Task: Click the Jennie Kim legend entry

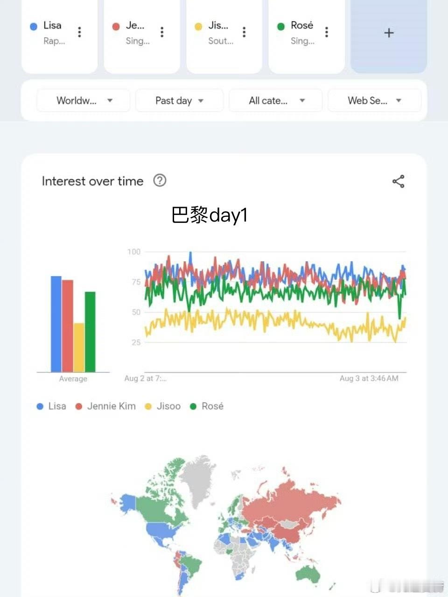Action: point(105,406)
